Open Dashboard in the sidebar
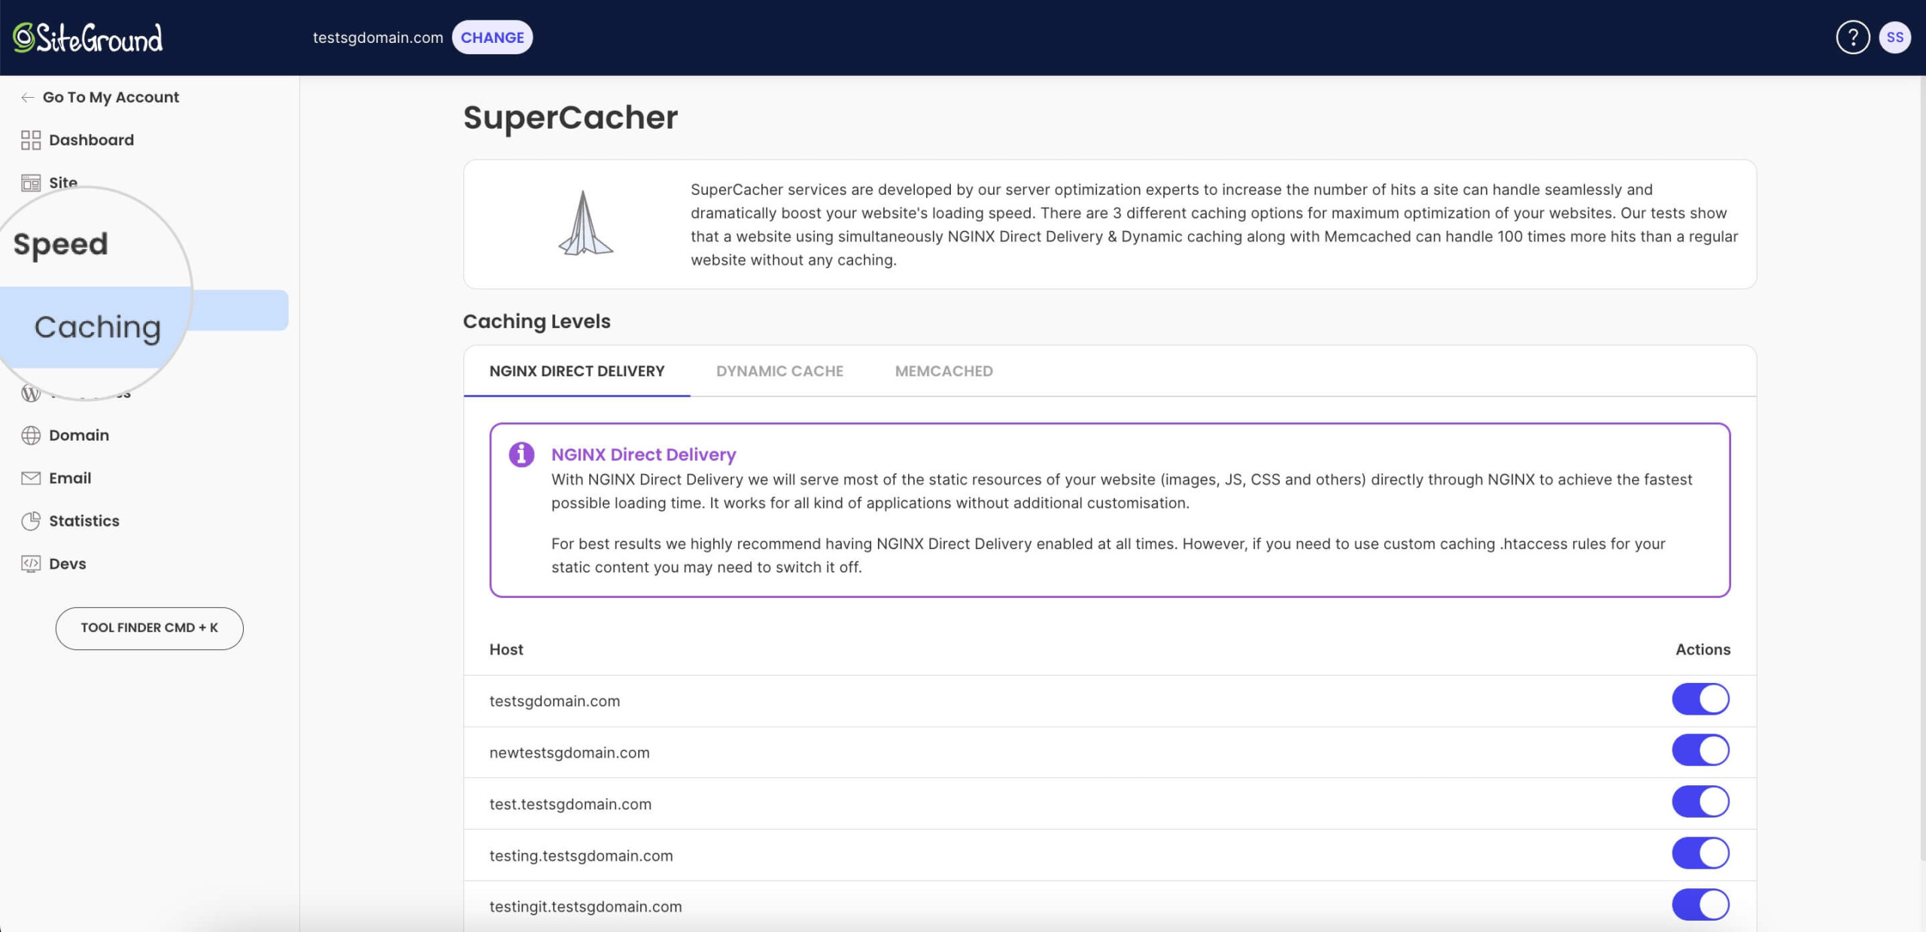Viewport: 1926px width, 932px height. tap(91, 140)
